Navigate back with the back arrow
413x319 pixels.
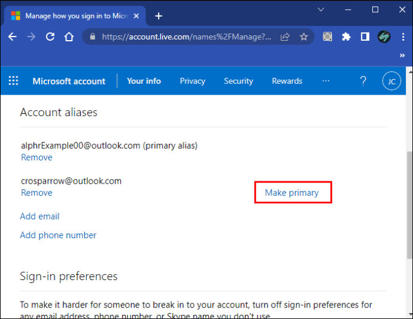[13, 37]
